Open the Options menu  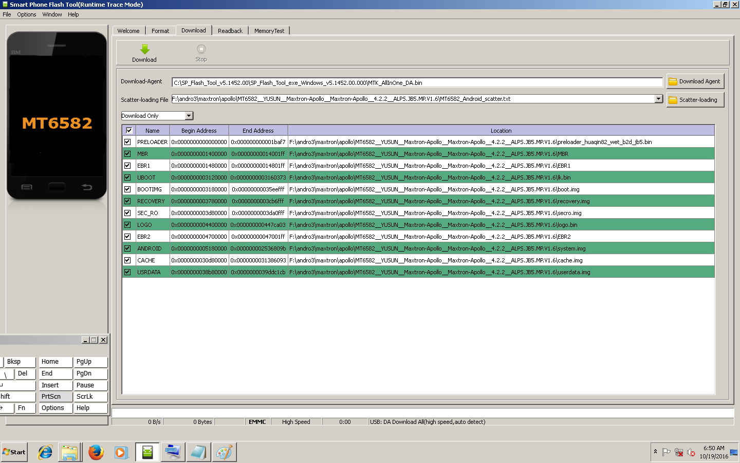[x=27, y=14]
